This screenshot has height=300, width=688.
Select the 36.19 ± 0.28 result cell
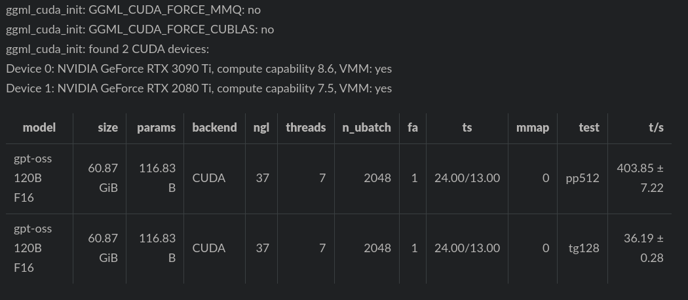point(643,248)
